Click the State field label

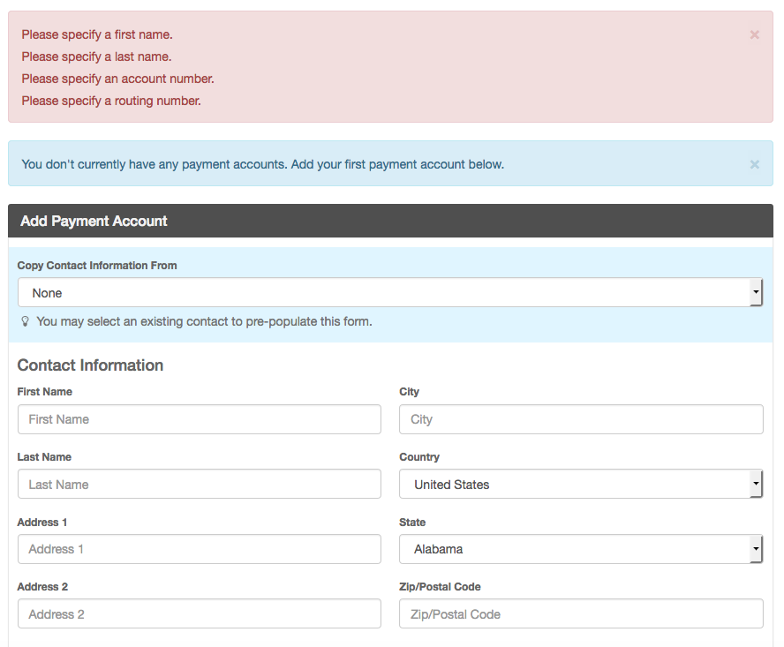(412, 523)
